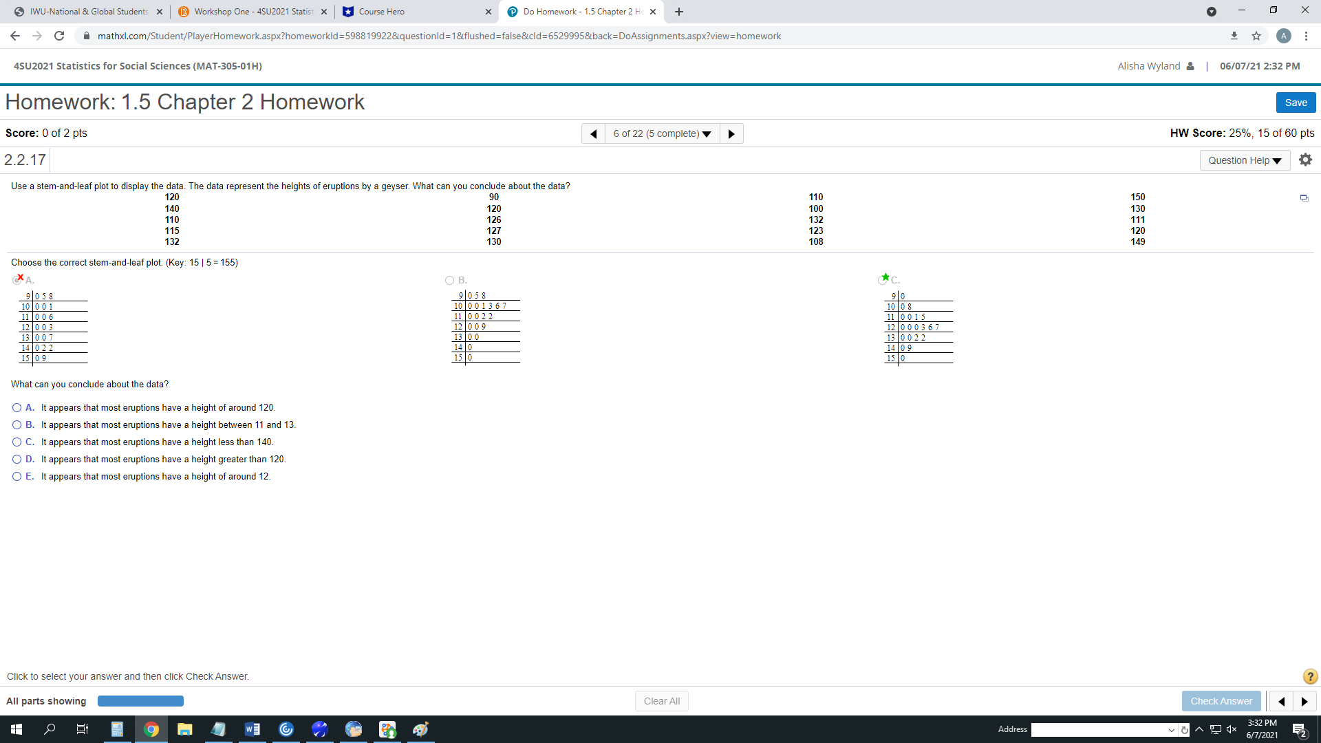Select option A: height of around 120
The width and height of the screenshot is (1321, 743).
[x=17, y=408]
